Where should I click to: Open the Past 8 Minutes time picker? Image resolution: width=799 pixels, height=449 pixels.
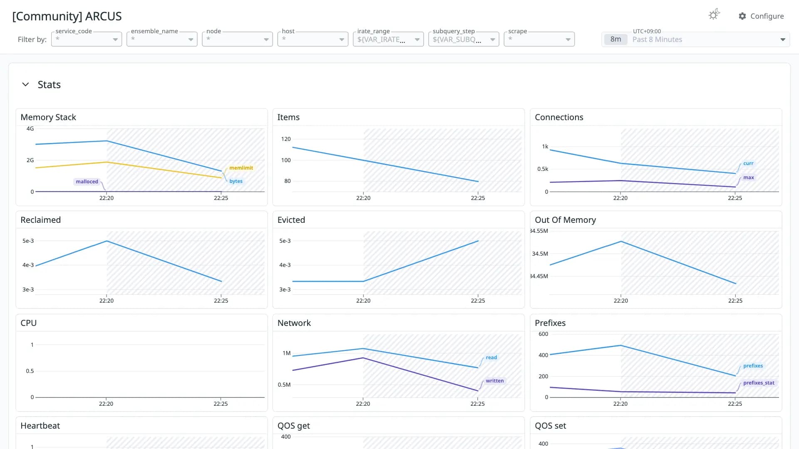[x=695, y=39]
